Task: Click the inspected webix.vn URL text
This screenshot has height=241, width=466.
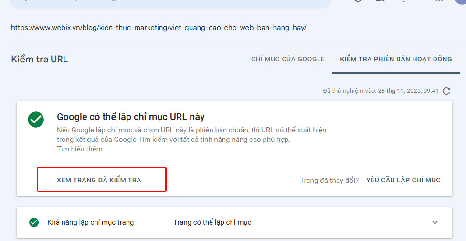Action: click(x=159, y=28)
